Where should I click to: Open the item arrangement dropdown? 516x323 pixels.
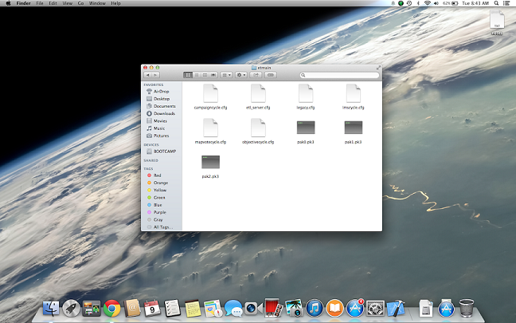click(x=226, y=75)
